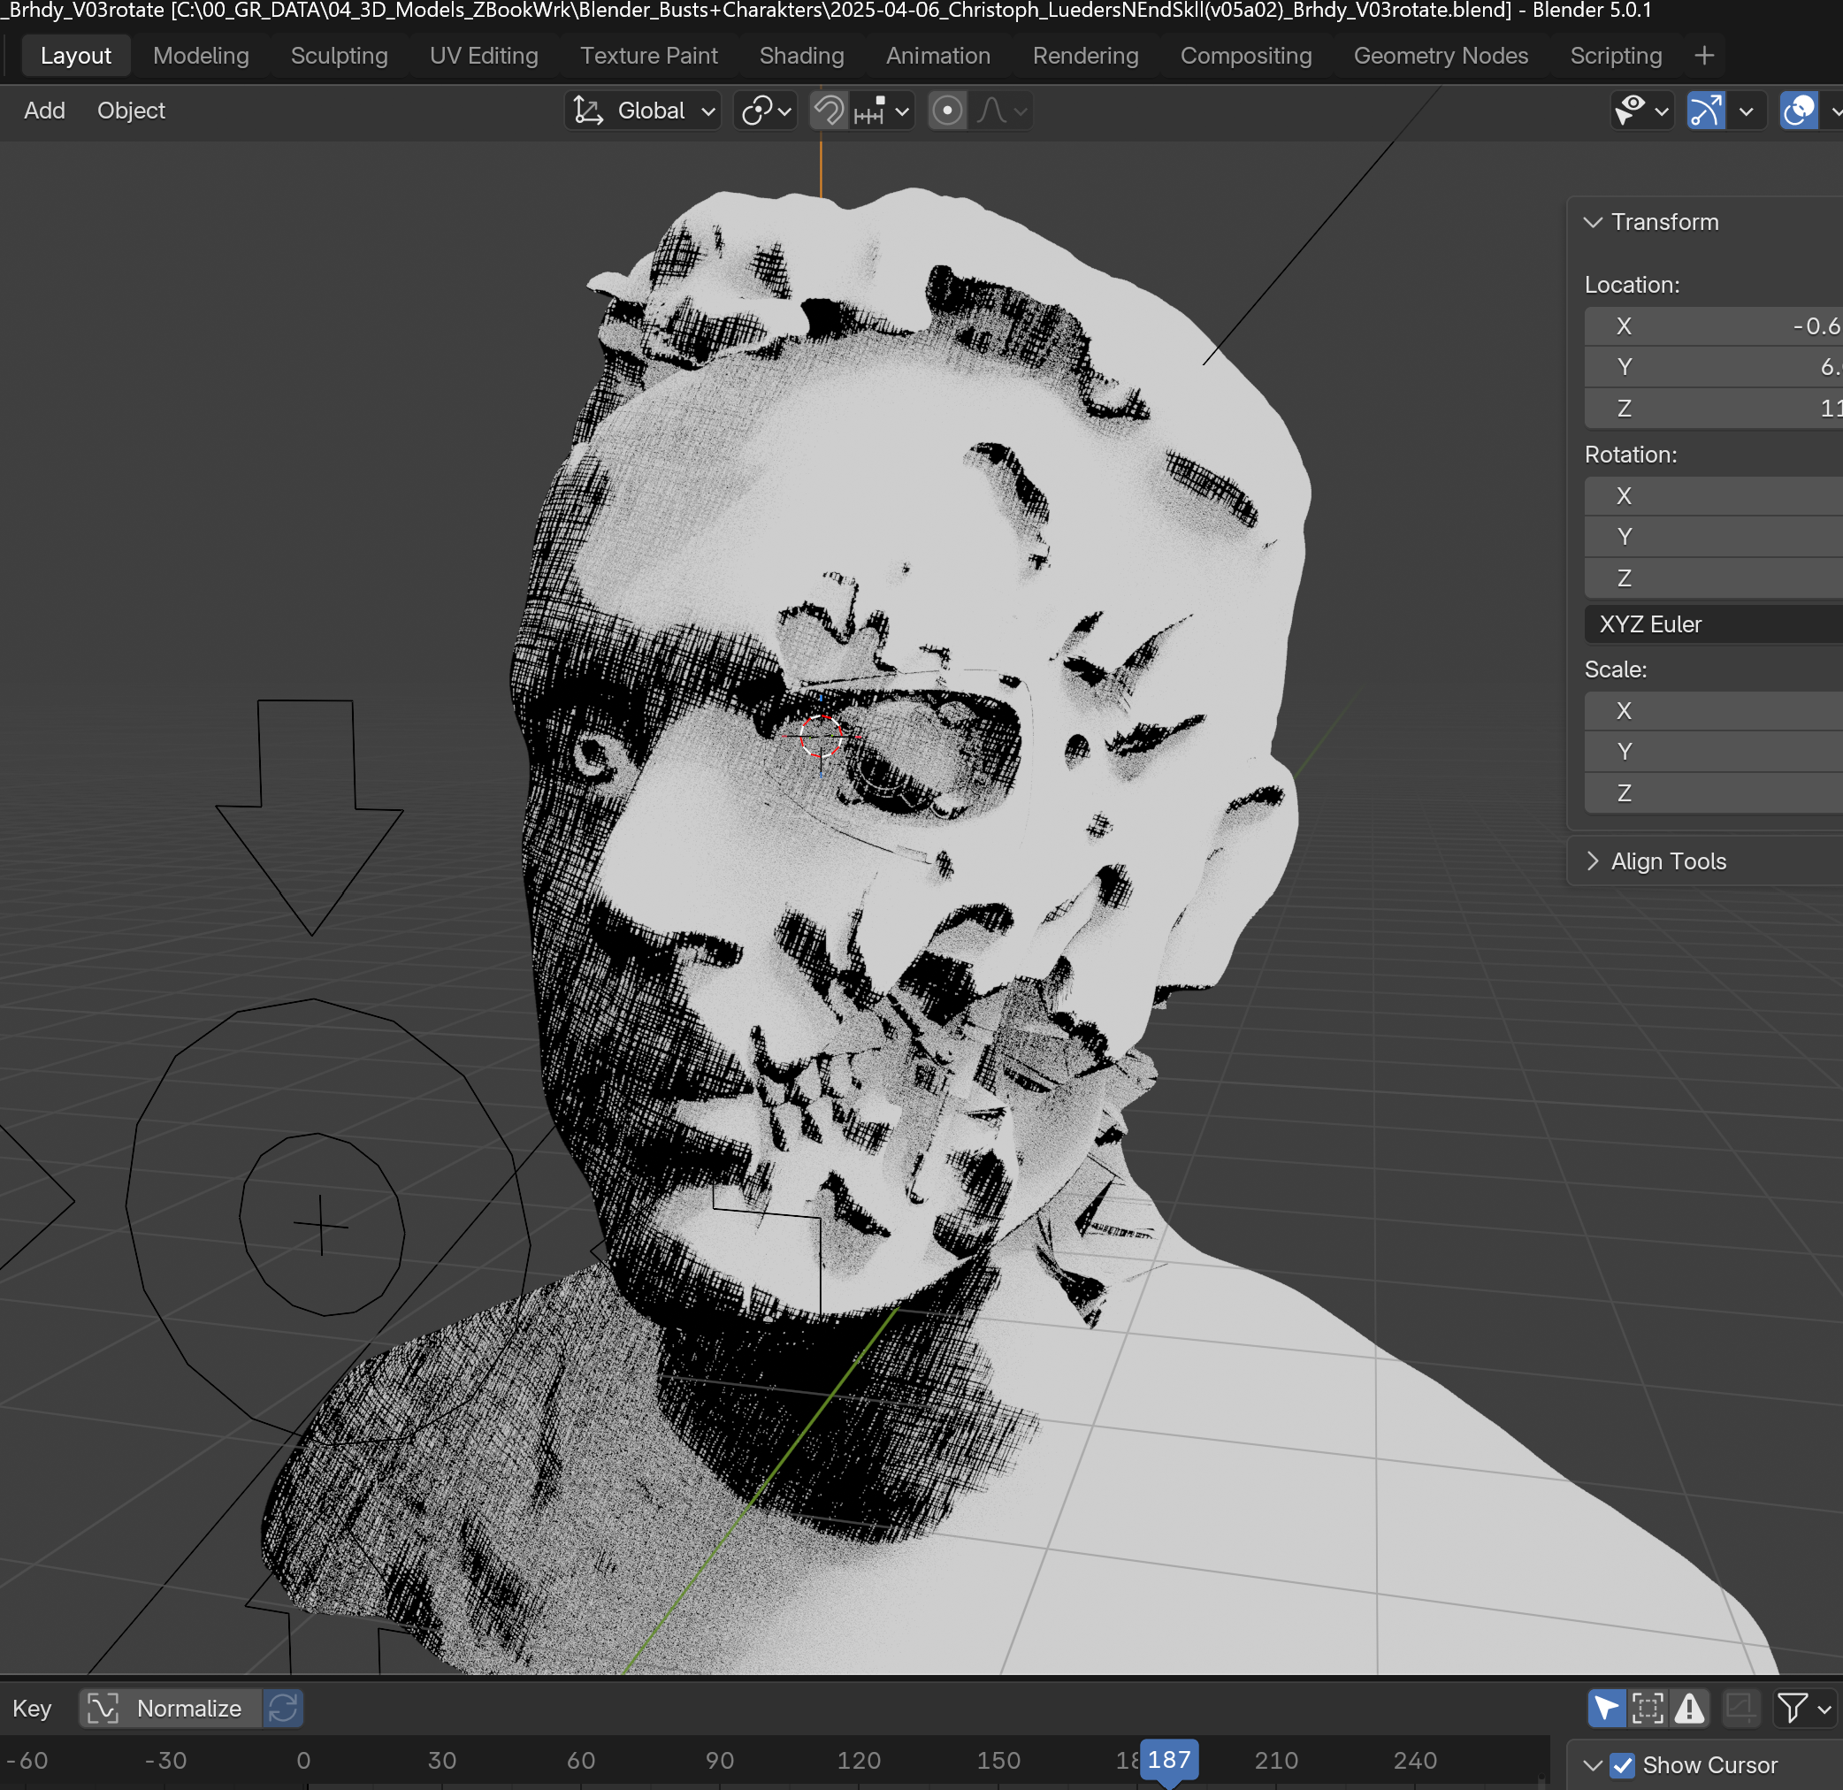Toggle the show-hidden dashed box icon
Image resolution: width=1843 pixels, height=1790 pixels.
[1648, 1709]
